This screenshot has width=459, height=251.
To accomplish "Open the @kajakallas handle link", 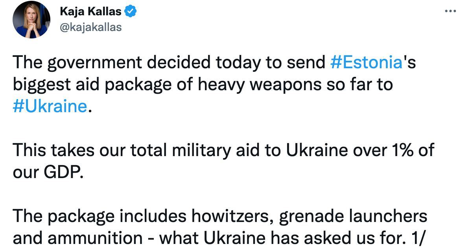I will point(90,27).
